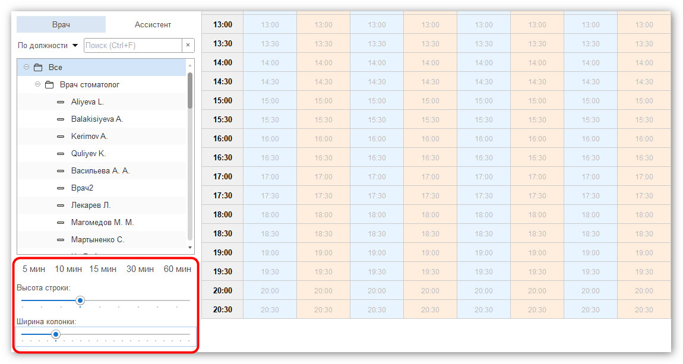
Task: Collapse the Врач стоматолог group
Action: point(37,84)
